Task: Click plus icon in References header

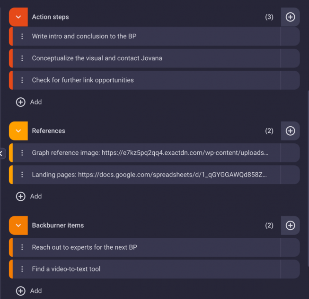Action: click(290, 131)
